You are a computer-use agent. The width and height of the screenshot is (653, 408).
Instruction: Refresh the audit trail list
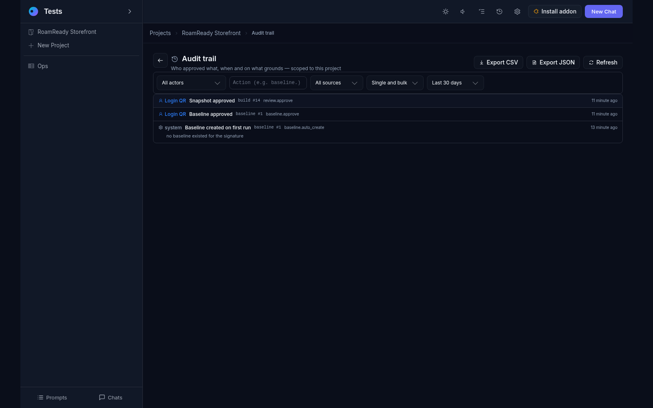pyautogui.click(x=603, y=62)
